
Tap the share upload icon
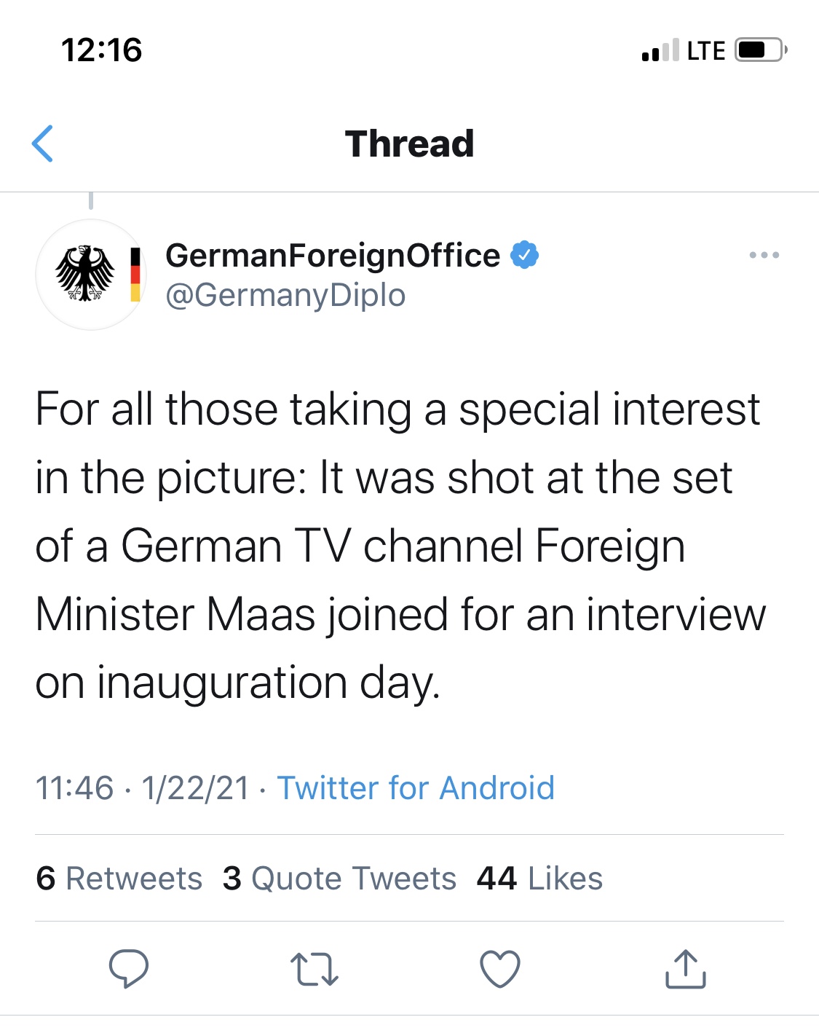[x=686, y=969]
